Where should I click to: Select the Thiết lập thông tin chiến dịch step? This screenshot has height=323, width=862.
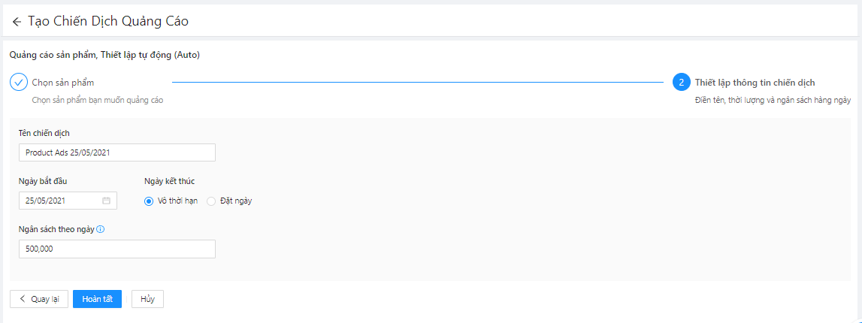click(x=755, y=83)
